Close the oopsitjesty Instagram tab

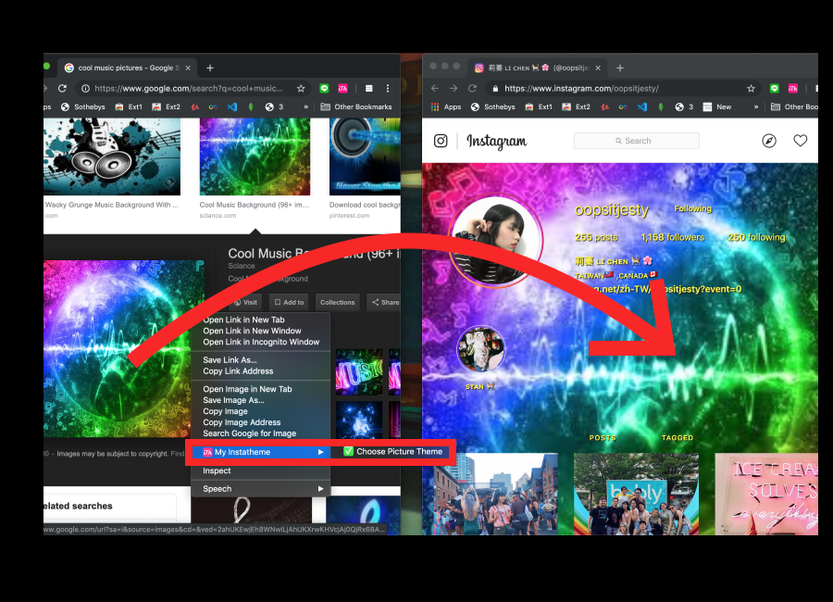point(598,68)
